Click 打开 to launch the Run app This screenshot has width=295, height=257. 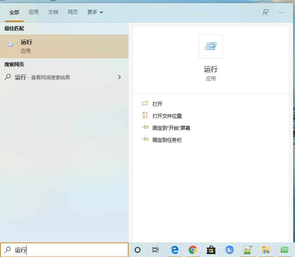point(157,104)
